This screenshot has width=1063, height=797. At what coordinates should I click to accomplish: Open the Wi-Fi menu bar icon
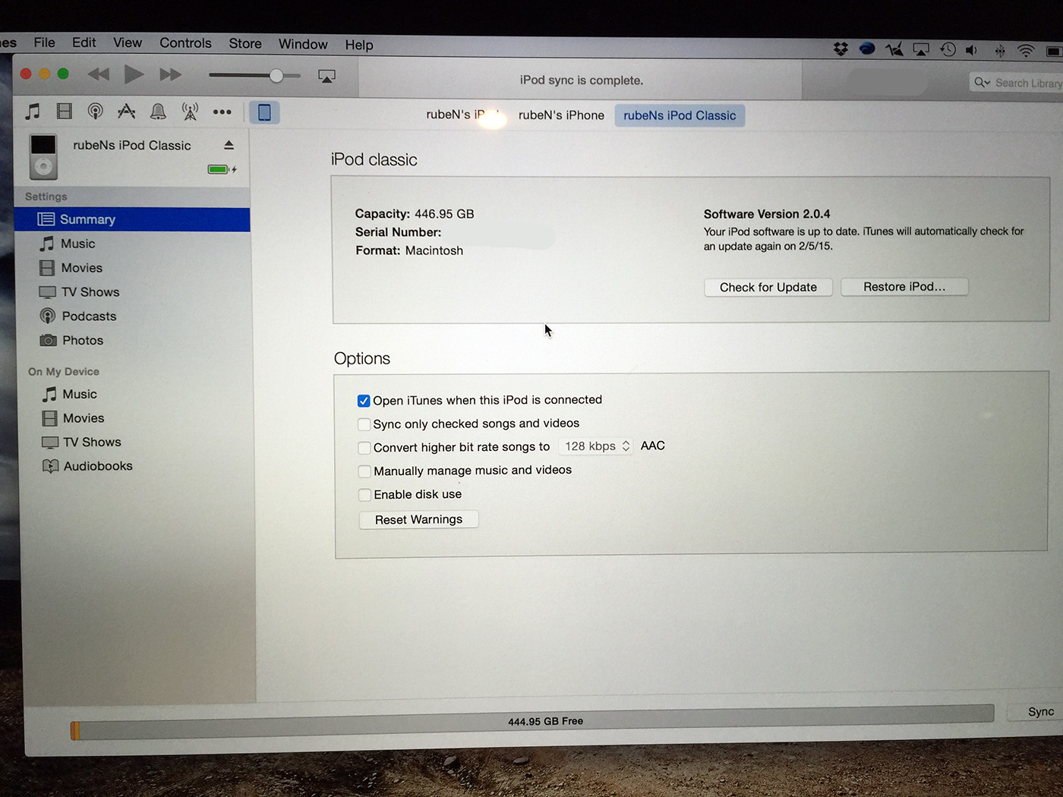click(1026, 51)
